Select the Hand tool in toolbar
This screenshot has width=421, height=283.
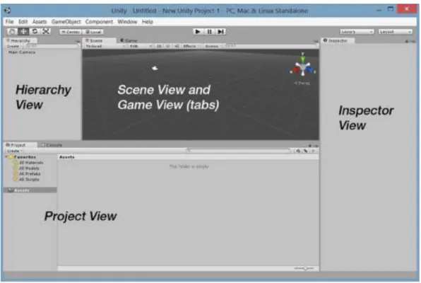pyautogui.click(x=12, y=31)
